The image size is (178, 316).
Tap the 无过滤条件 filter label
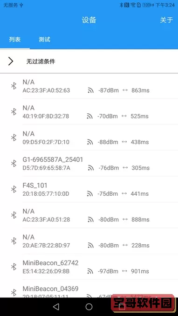[x=41, y=62]
